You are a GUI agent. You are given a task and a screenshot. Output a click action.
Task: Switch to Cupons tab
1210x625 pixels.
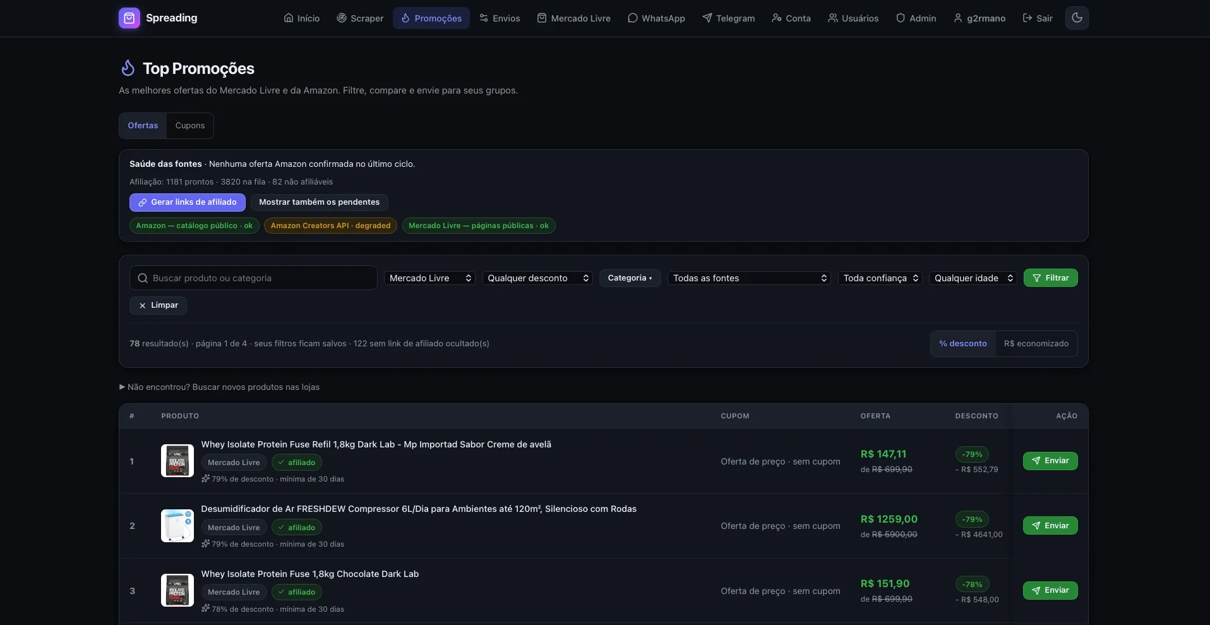(x=190, y=126)
